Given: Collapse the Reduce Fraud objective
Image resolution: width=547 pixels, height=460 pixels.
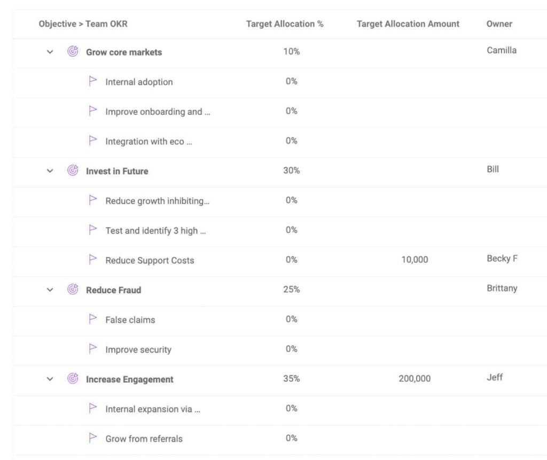Looking at the screenshot, I should tap(50, 290).
